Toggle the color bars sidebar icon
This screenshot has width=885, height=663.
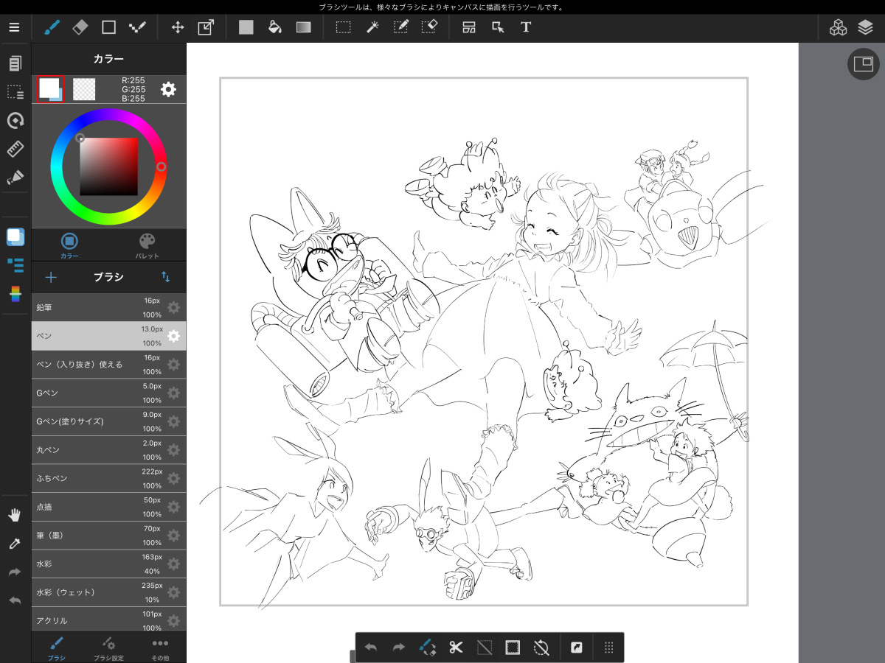click(x=15, y=294)
